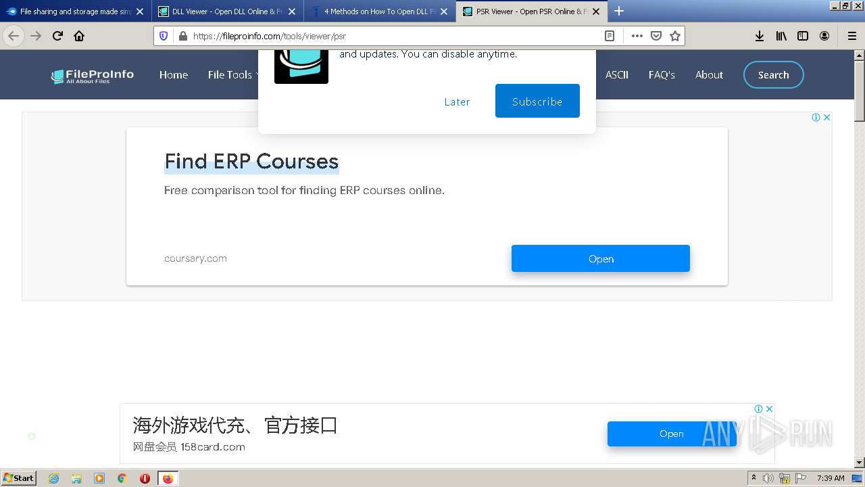Open the Library bookshelf icon
865x487 pixels.
click(x=781, y=36)
